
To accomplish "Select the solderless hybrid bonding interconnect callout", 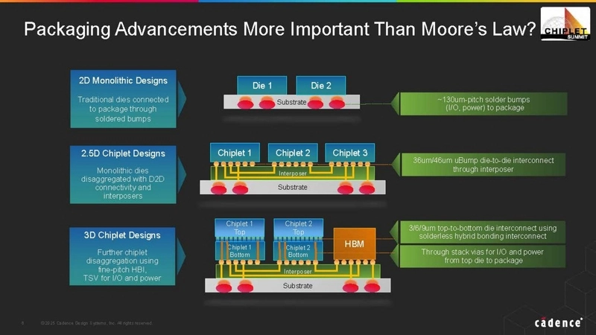I will point(478,231).
